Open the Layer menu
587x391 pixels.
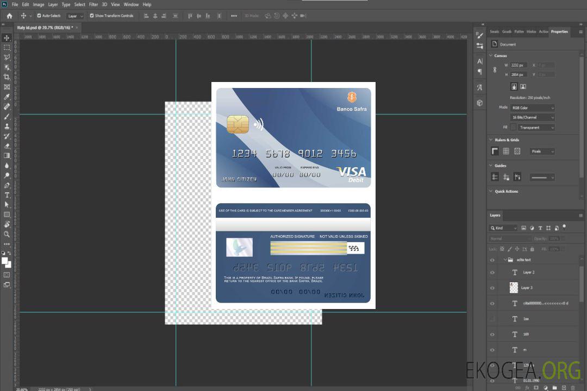(53, 4)
